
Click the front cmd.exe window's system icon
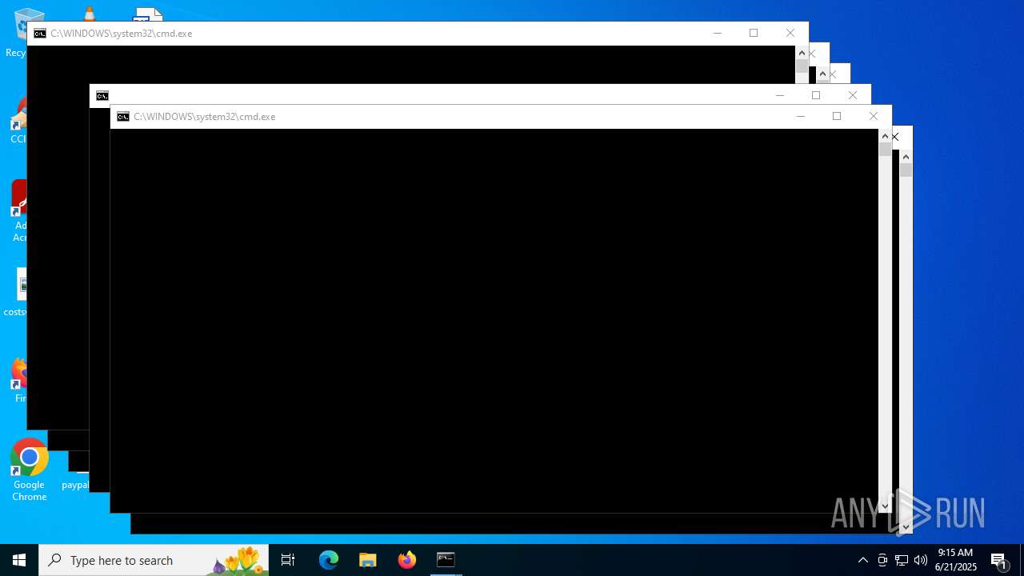pyautogui.click(x=123, y=117)
